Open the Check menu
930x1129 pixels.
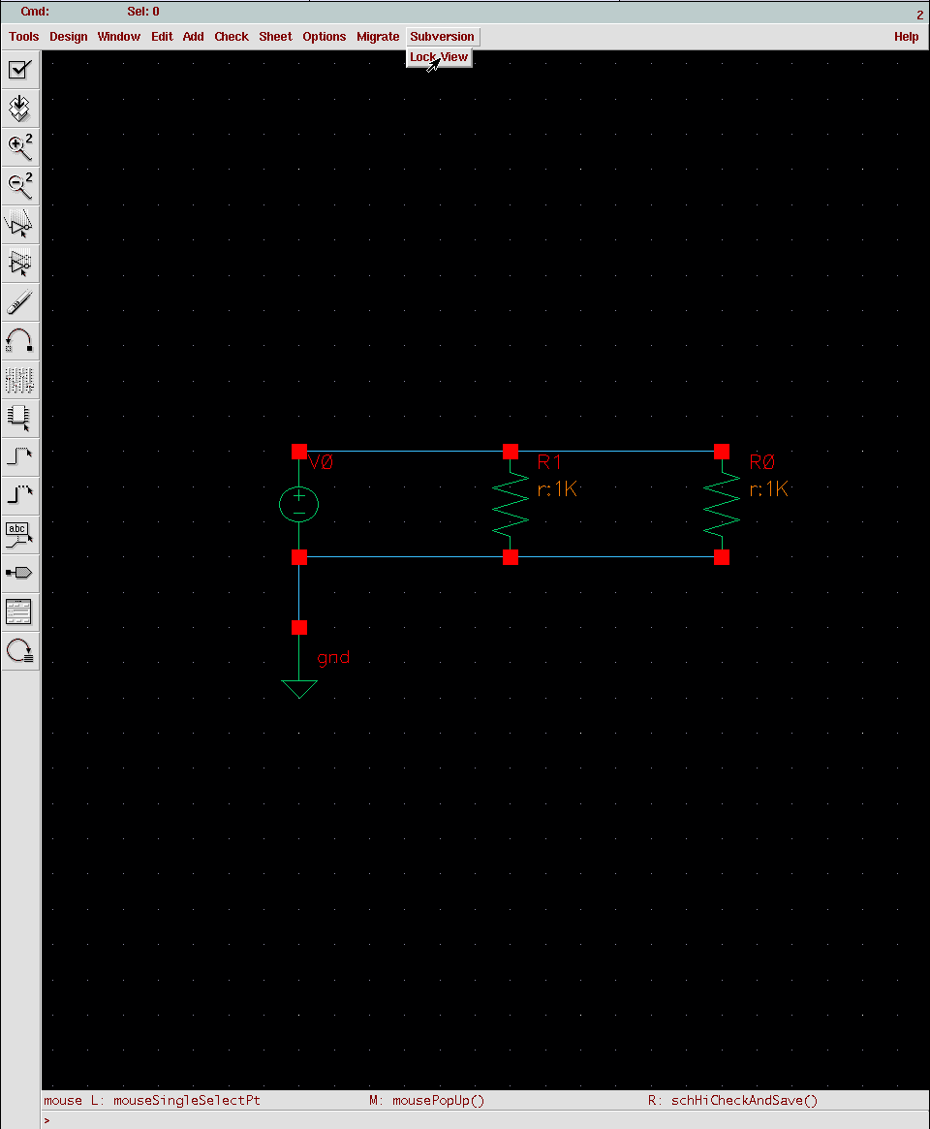[232, 37]
